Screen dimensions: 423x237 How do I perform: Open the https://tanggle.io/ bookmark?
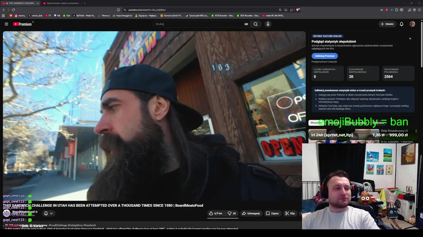122,15
